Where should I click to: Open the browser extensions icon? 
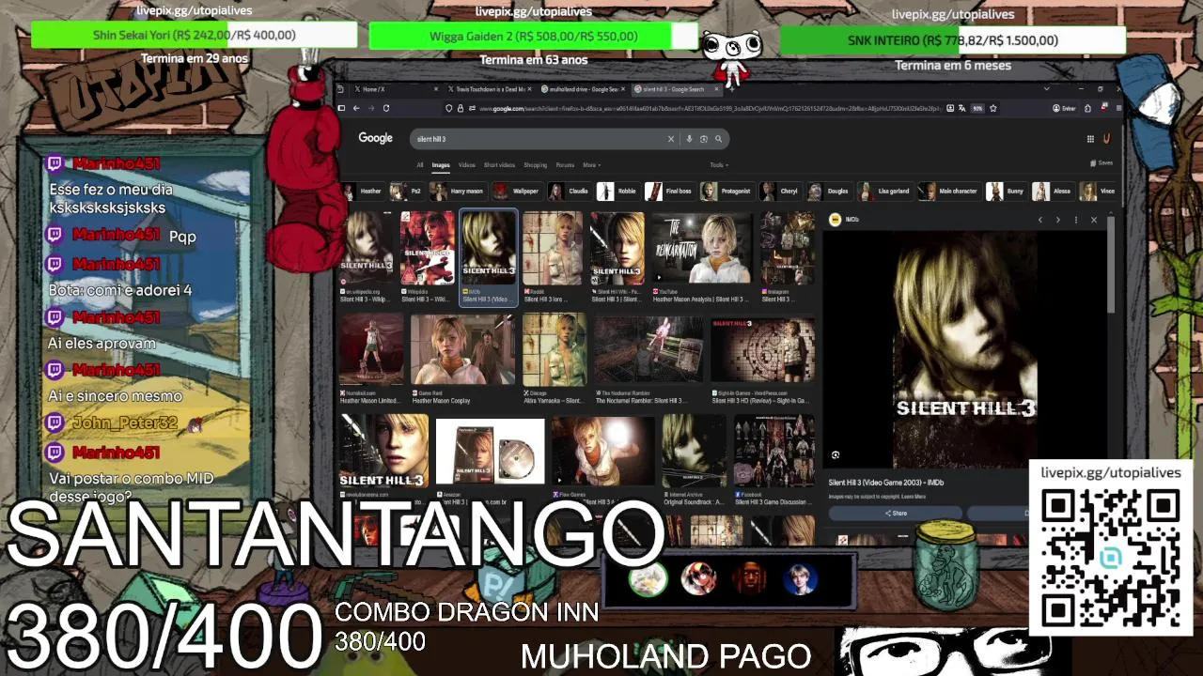1087,108
